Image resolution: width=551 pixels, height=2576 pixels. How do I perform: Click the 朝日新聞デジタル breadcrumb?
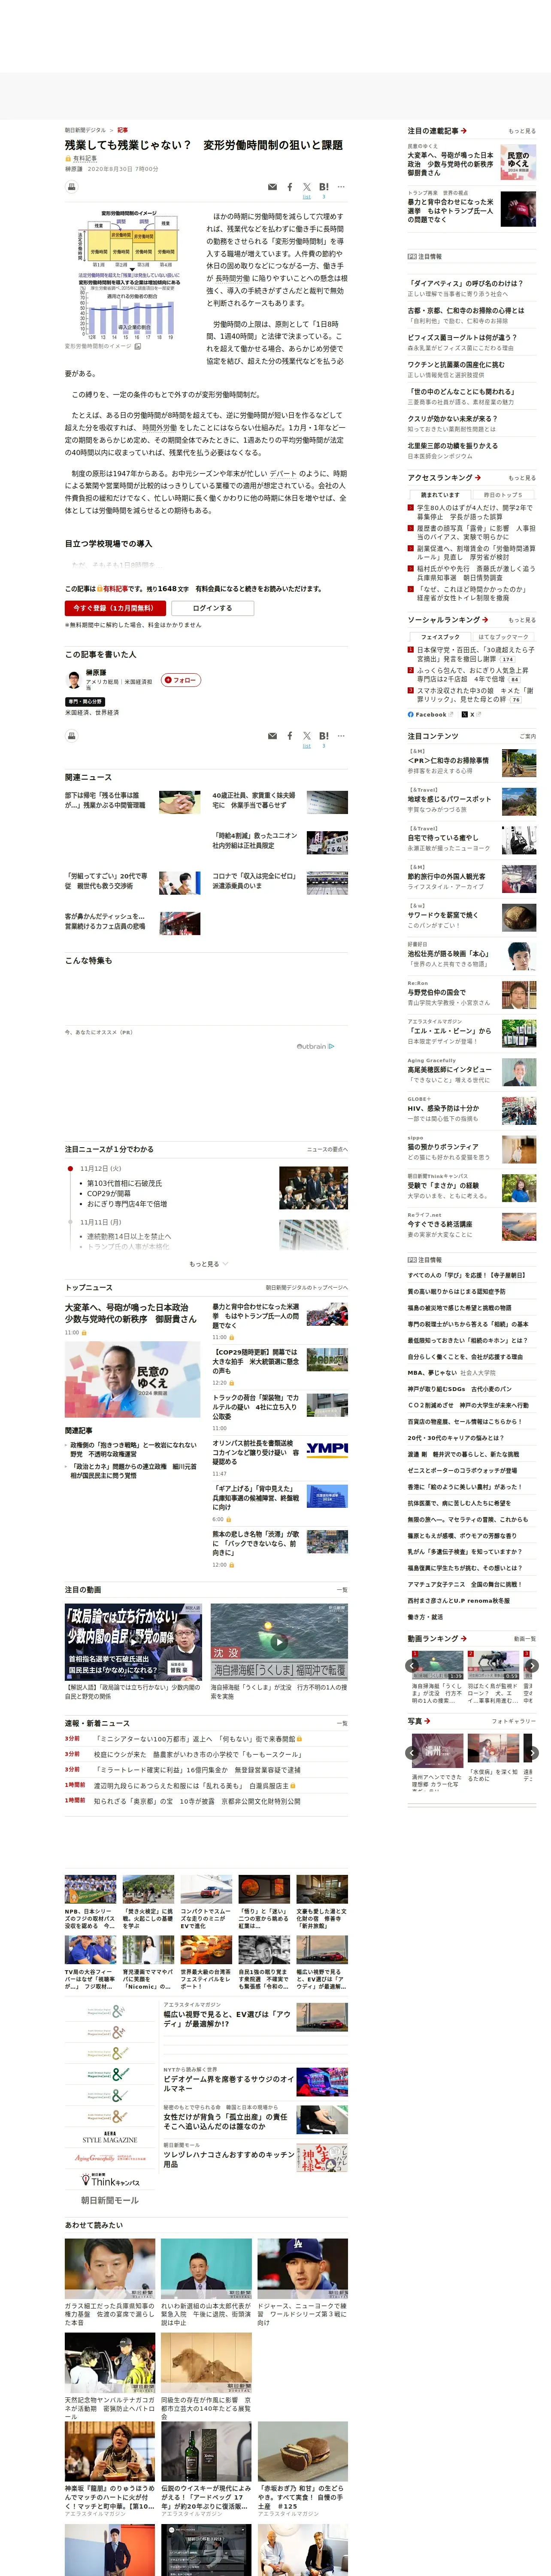[x=85, y=130]
